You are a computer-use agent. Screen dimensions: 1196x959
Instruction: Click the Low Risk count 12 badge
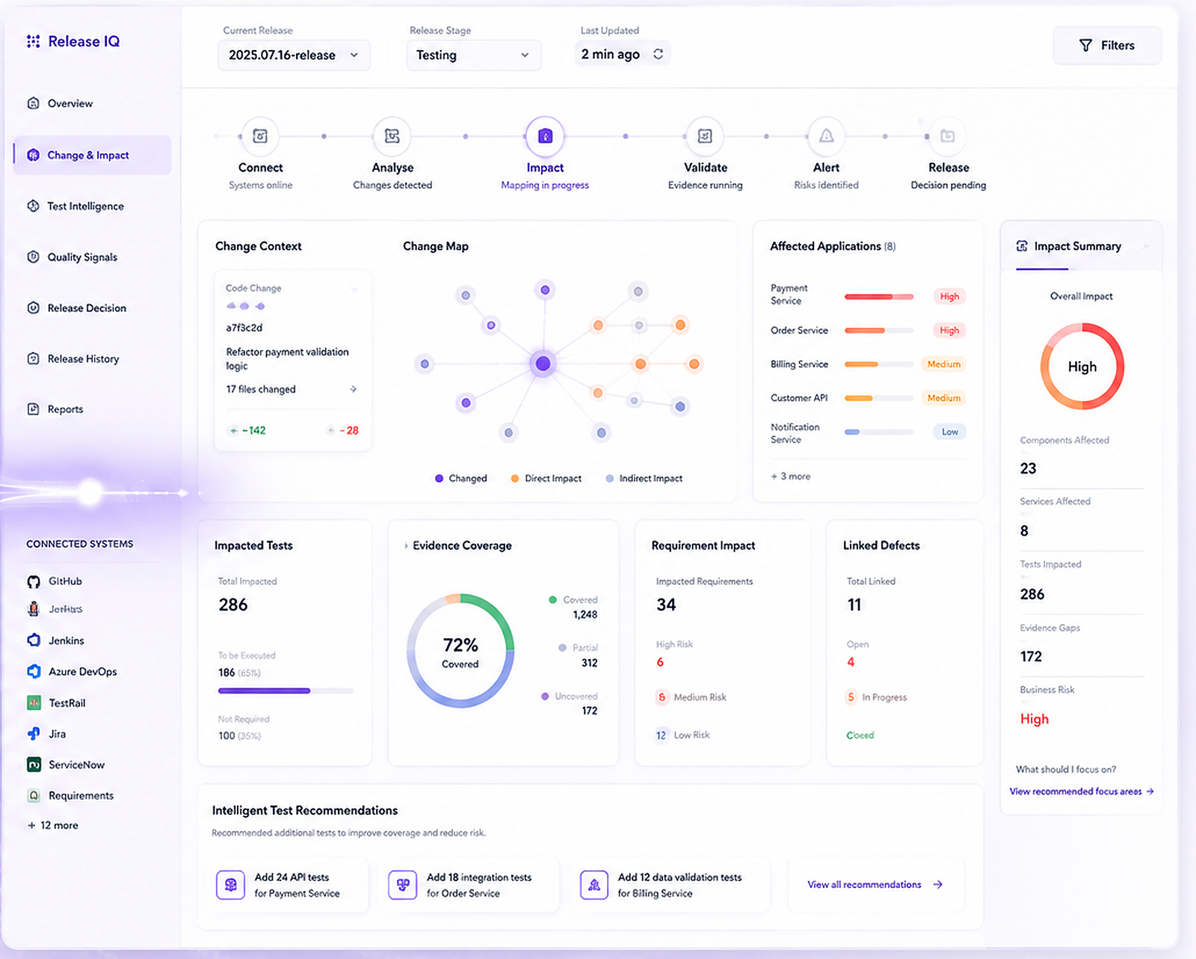pos(661,735)
